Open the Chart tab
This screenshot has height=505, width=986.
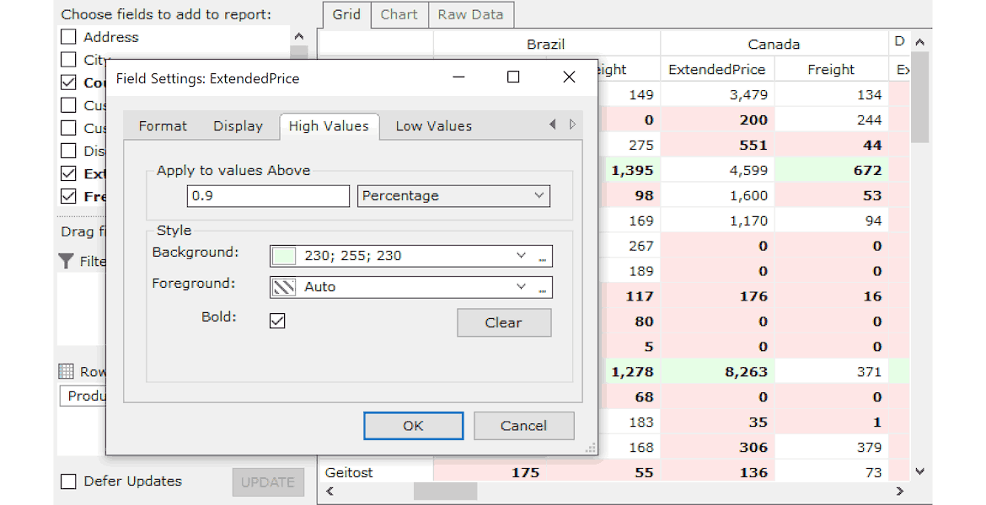(399, 14)
